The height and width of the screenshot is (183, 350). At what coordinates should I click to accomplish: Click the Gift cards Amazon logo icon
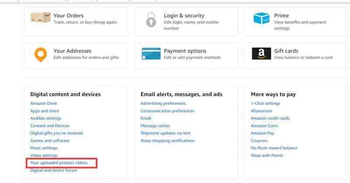click(261, 53)
